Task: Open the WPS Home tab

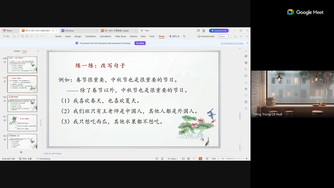Action: pyautogui.click(x=8, y=31)
